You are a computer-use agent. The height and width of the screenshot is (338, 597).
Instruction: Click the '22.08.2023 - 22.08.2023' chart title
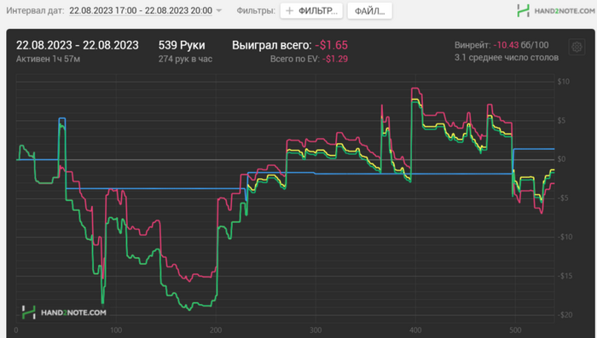78,45
